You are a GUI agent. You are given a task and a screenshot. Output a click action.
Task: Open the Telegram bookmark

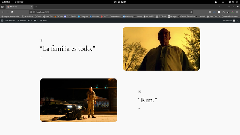(83, 16)
